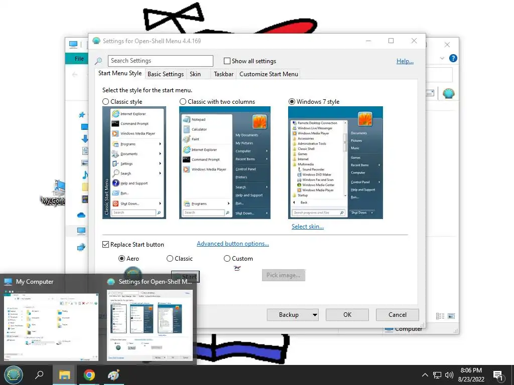Image resolution: width=514 pixels, height=385 pixels.
Task: Open taskbar search magnifier
Action: coord(39,375)
